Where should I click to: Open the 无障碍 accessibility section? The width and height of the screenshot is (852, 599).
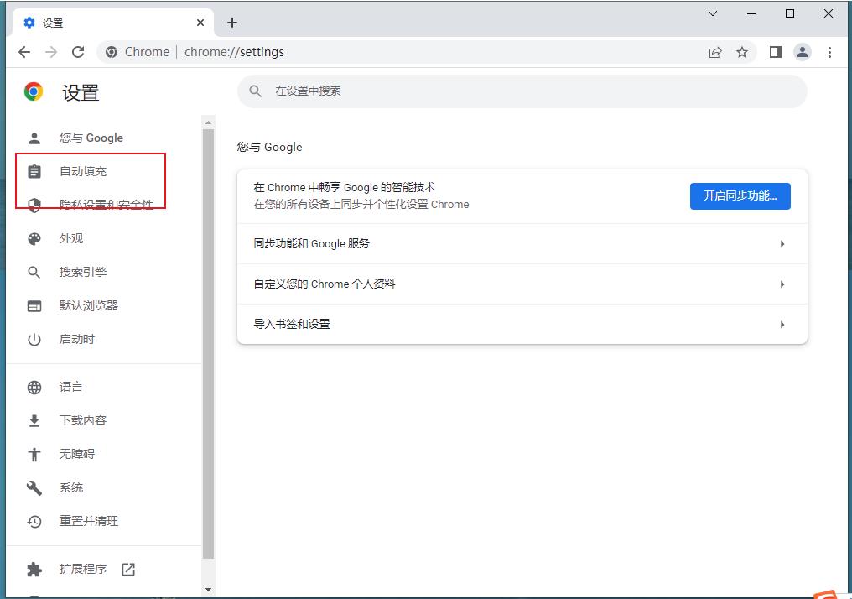tap(76, 454)
